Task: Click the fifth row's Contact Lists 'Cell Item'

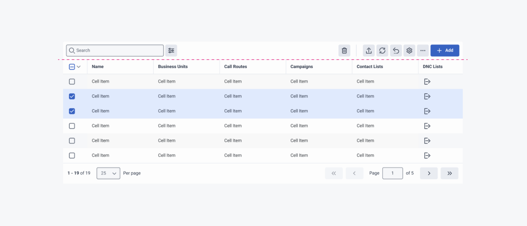Action: click(365, 141)
